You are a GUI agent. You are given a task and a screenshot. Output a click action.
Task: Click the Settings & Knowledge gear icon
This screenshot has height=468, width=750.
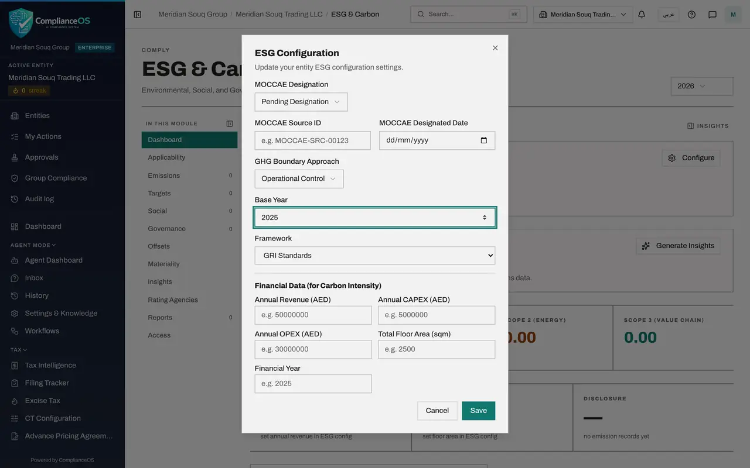15,314
